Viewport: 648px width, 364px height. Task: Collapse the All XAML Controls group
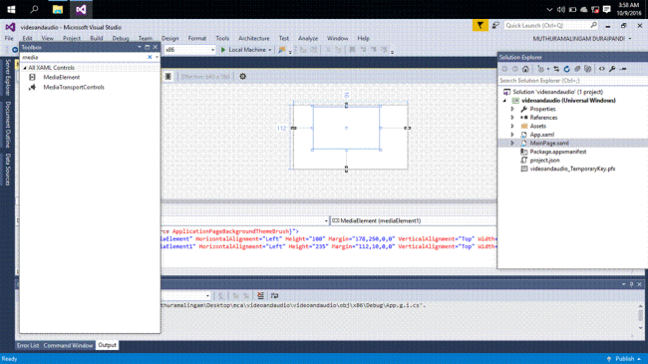(x=25, y=68)
